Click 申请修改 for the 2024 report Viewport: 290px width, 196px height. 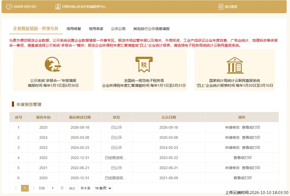232,138
